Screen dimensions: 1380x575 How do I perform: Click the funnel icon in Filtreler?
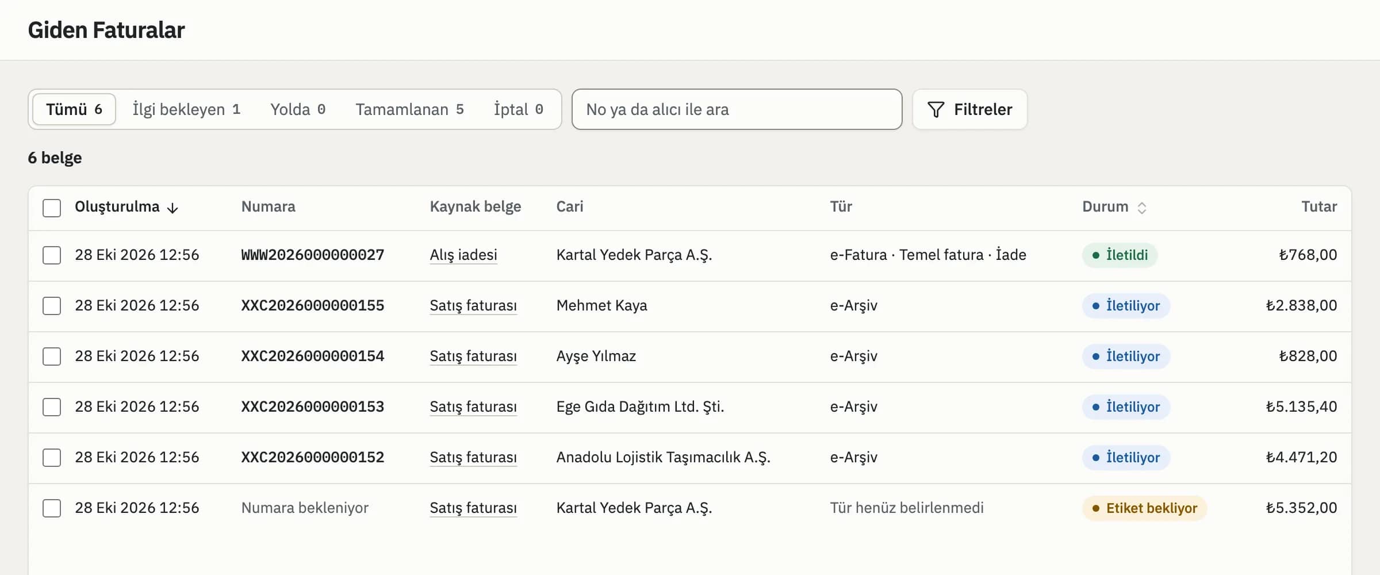point(936,109)
